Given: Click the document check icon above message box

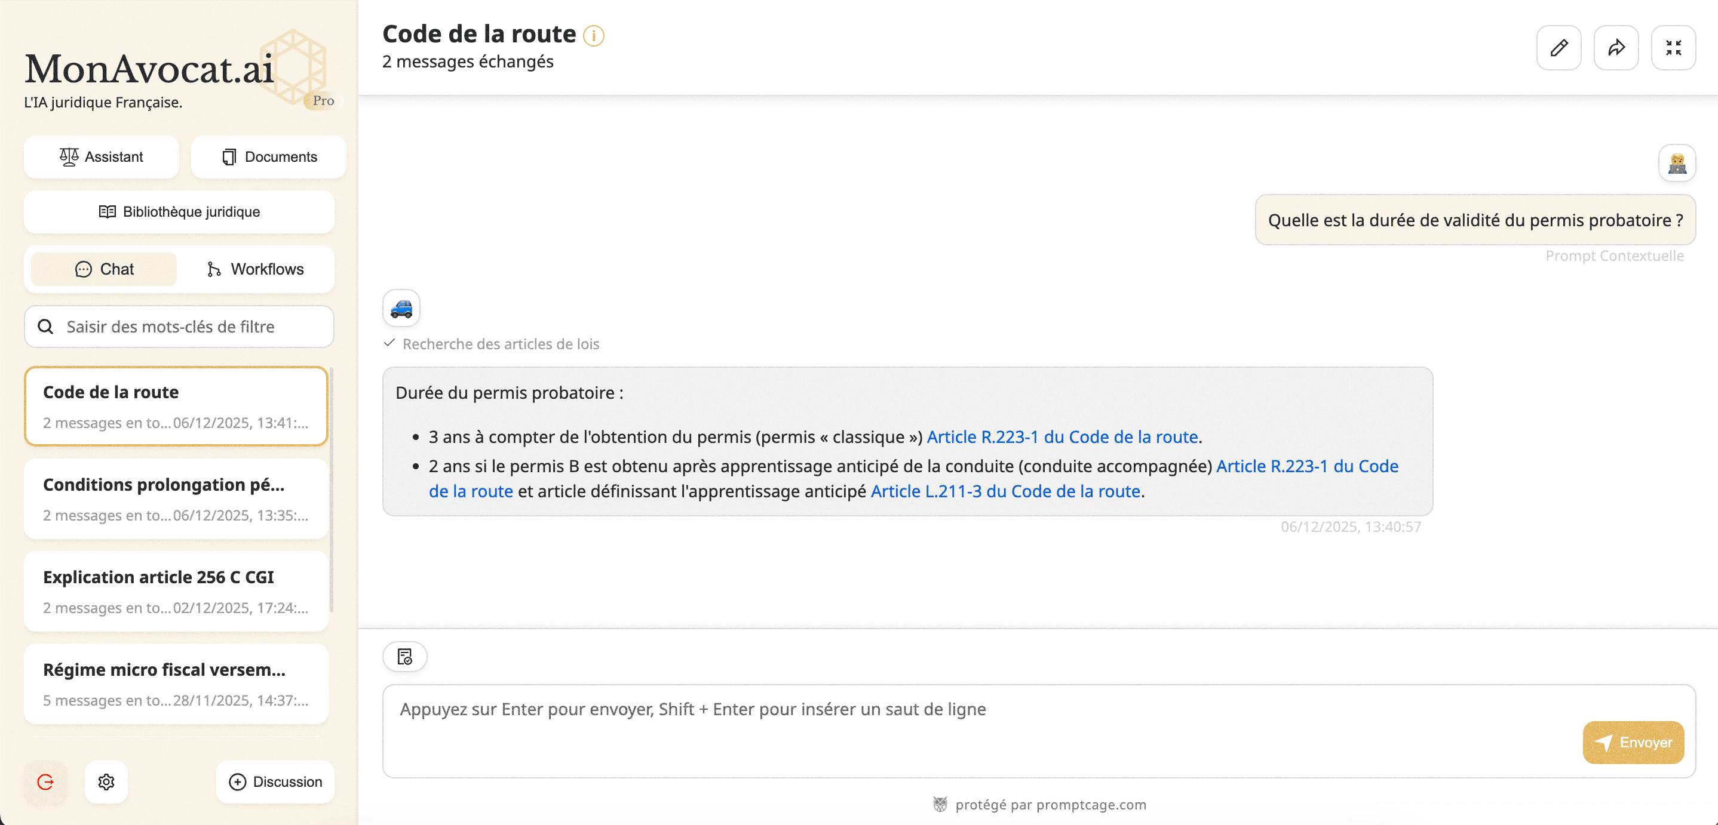Looking at the screenshot, I should pyautogui.click(x=405, y=657).
